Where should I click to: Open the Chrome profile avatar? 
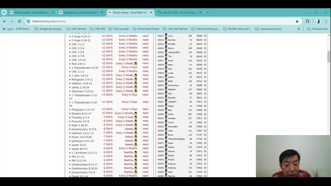[x=319, y=21]
